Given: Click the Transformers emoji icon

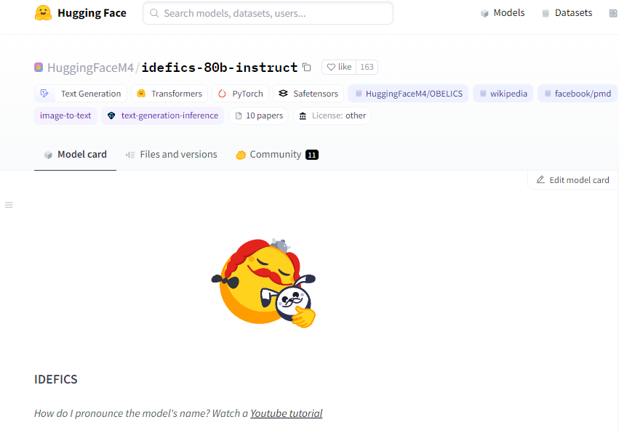Looking at the screenshot, I should pos(141,94).
